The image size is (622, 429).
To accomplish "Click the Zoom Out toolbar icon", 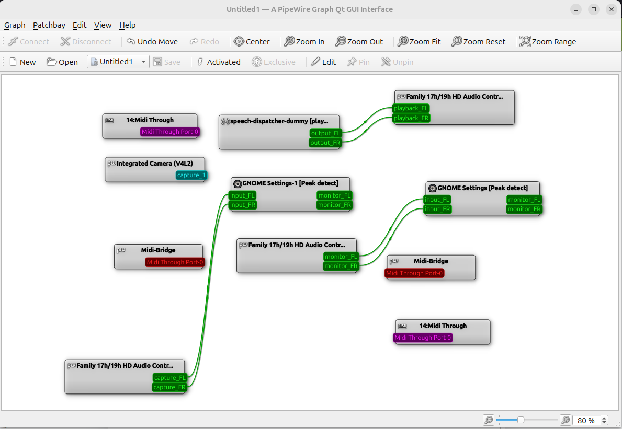I will point(341,42).
